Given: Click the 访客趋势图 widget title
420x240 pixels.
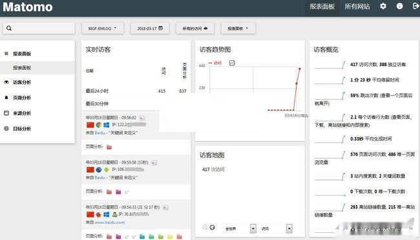Looking at the screenshot, I should (215, 49).
